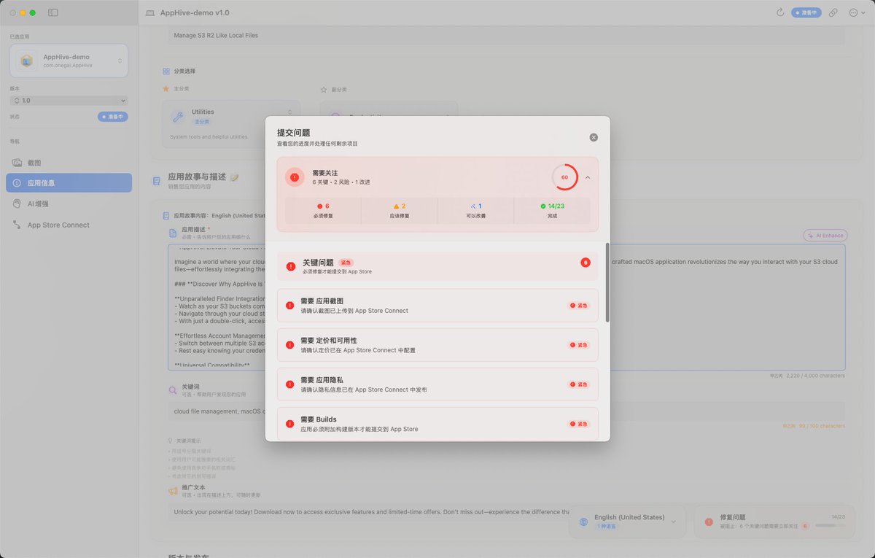
Task: Click the sidebar 准备中 status badge
Action: (x=113, y=117)
